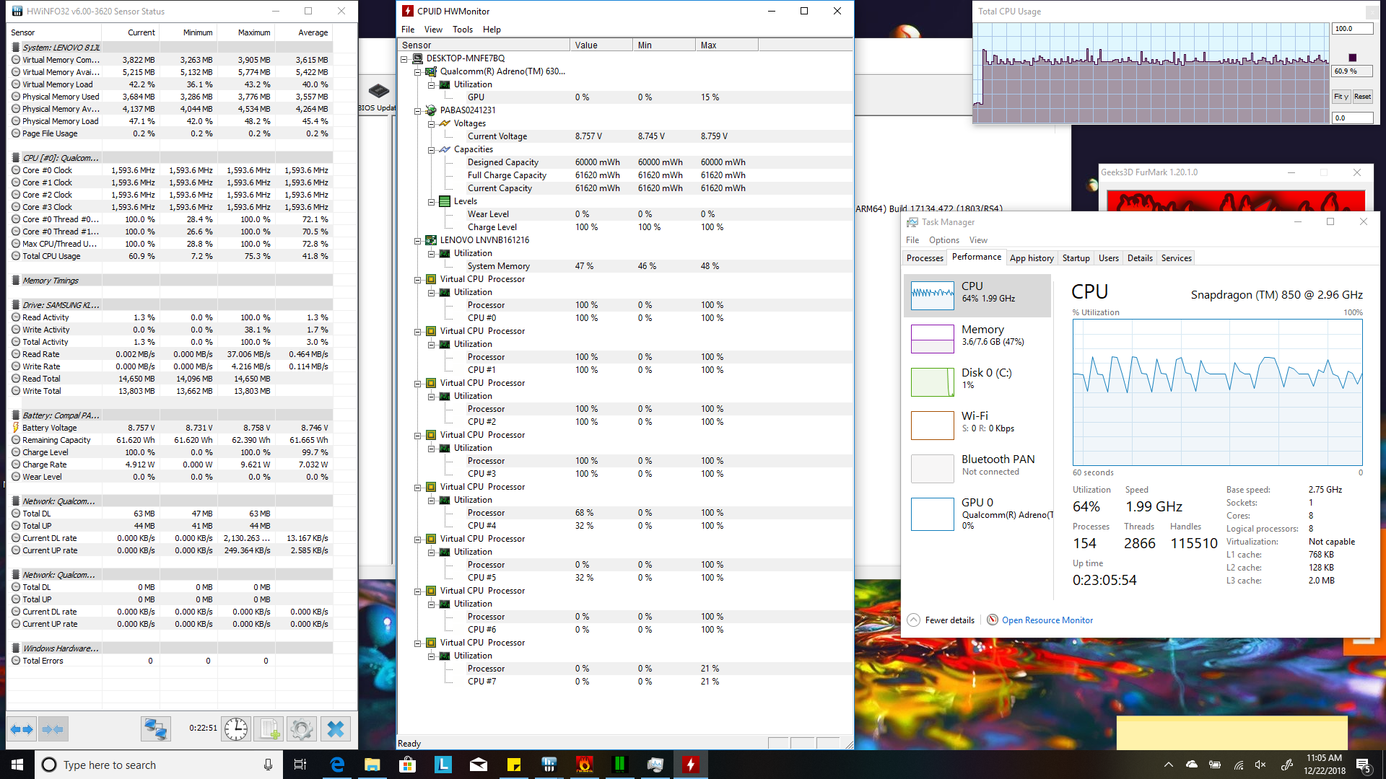Click the collapse columns arrows button in HWiNFO

(53, 729)
